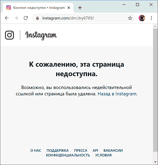Bookmark this page with star icon

(130, 18)
